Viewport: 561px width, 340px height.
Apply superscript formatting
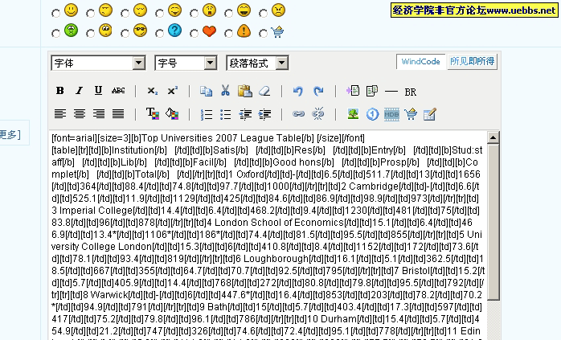[x=173, y=91]
